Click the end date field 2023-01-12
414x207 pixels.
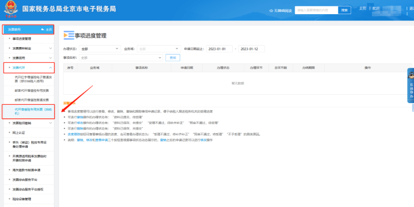[251, 49]
